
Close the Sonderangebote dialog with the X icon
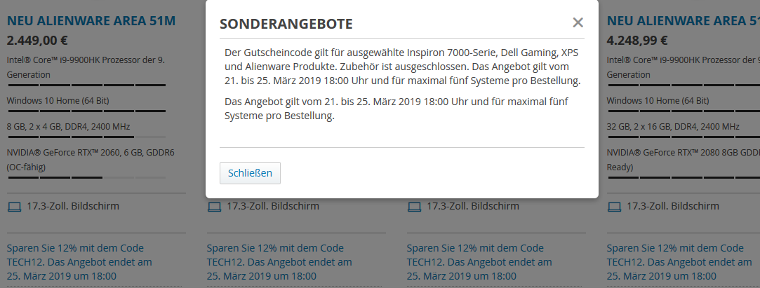click(578, 22)
